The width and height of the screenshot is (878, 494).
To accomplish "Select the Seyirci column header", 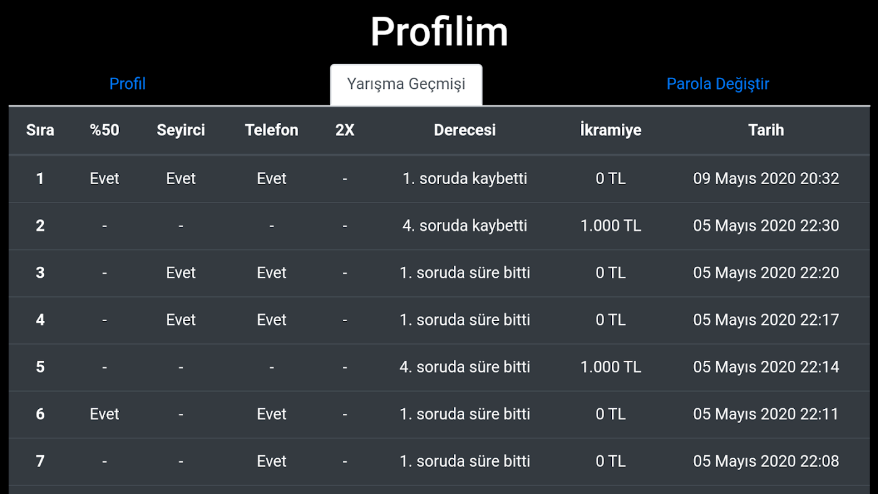I will [x=181, y=130].
